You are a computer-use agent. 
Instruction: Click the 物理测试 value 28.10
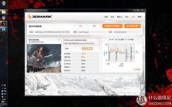pos(83,67)
